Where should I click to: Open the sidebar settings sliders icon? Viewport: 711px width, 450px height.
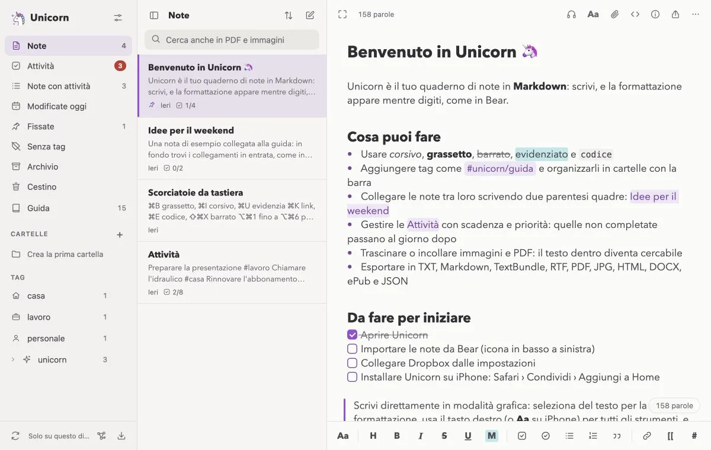click(118, 18)
